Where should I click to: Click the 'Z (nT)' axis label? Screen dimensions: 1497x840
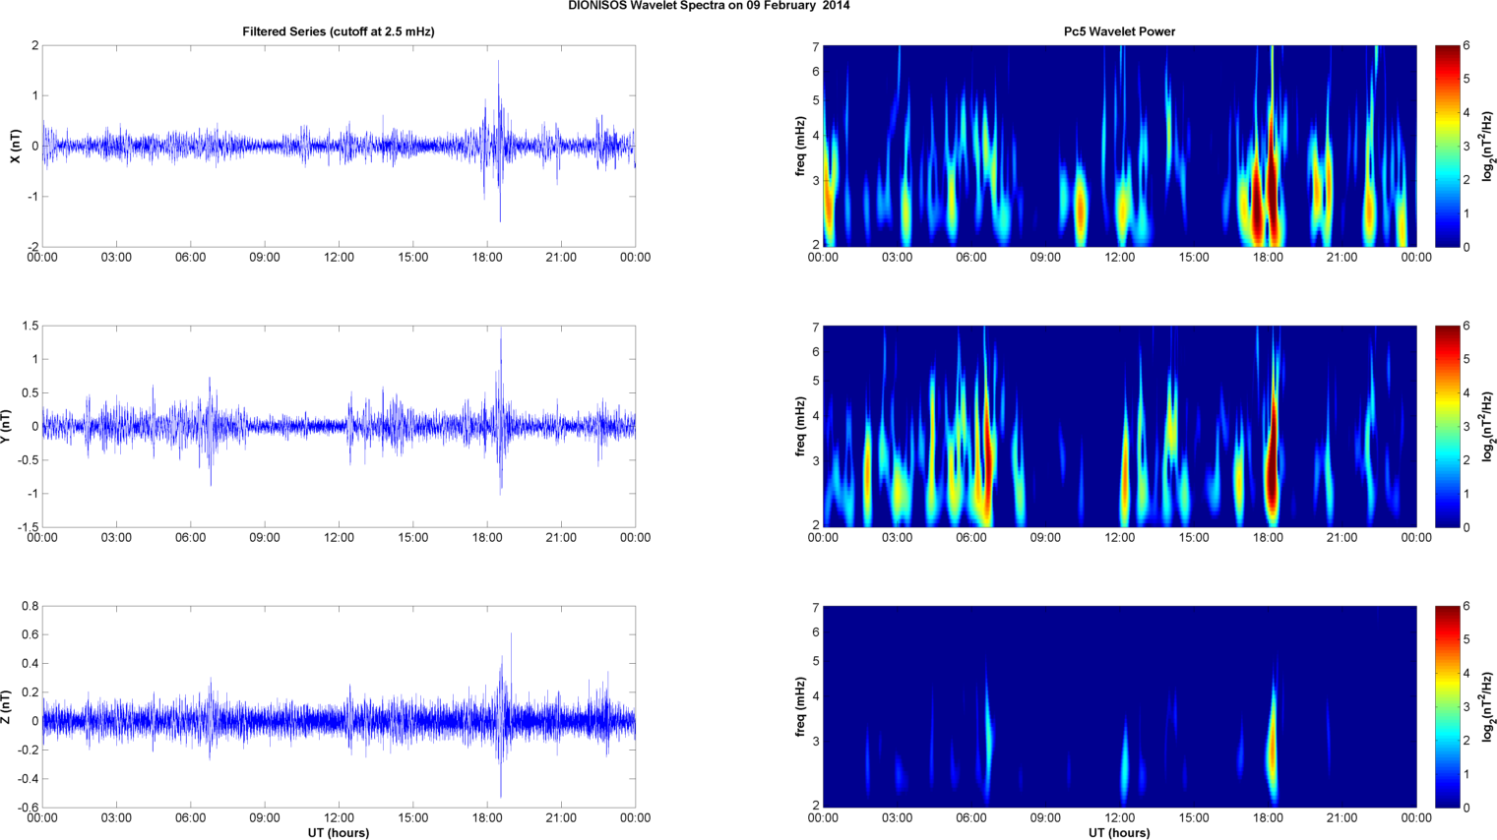(5, 706)
